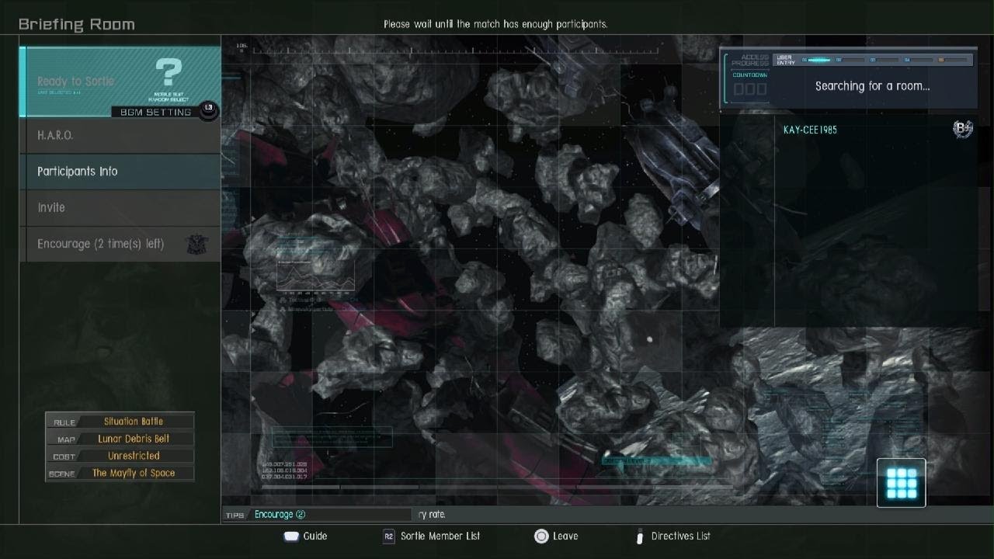The width and height of the screenshot is (994, 559).
Task: Click the circle Leave icon
Action: pos(540,536)
